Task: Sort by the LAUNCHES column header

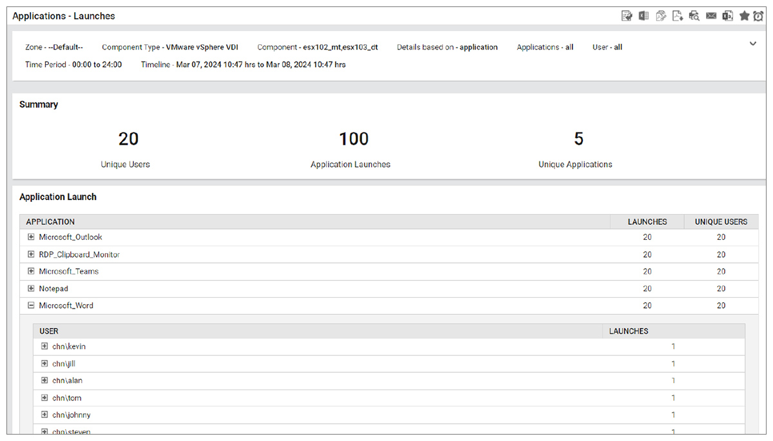Action: [647, 222]
